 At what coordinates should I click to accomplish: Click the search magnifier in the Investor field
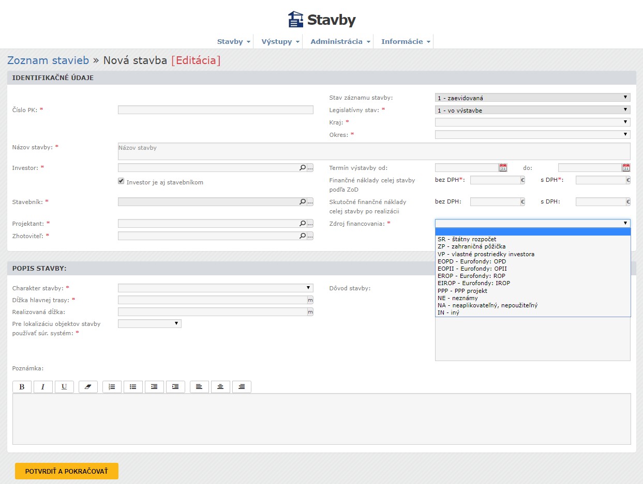[303, 168]
